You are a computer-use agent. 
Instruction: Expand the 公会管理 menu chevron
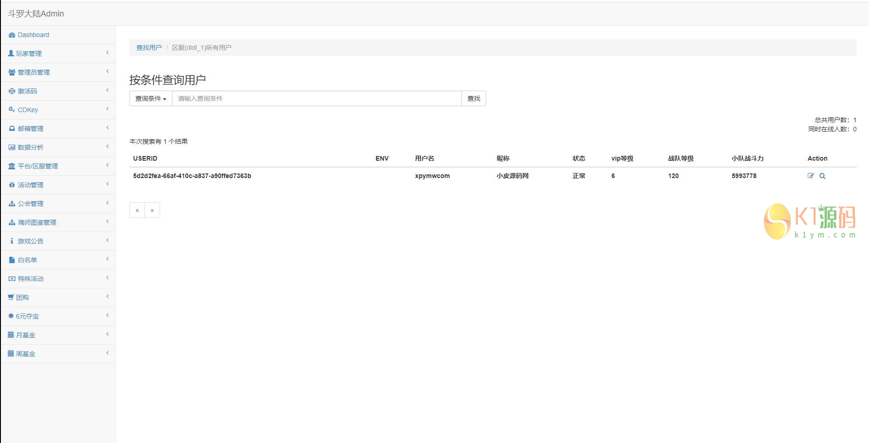pos(107,203)
